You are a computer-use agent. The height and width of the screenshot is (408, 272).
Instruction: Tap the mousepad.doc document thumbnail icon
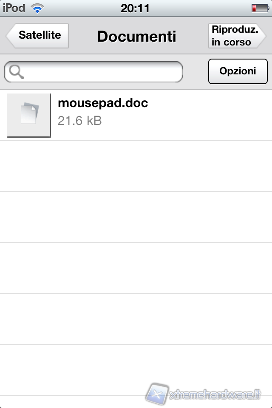pyautogui.click(x=28, y=115)
